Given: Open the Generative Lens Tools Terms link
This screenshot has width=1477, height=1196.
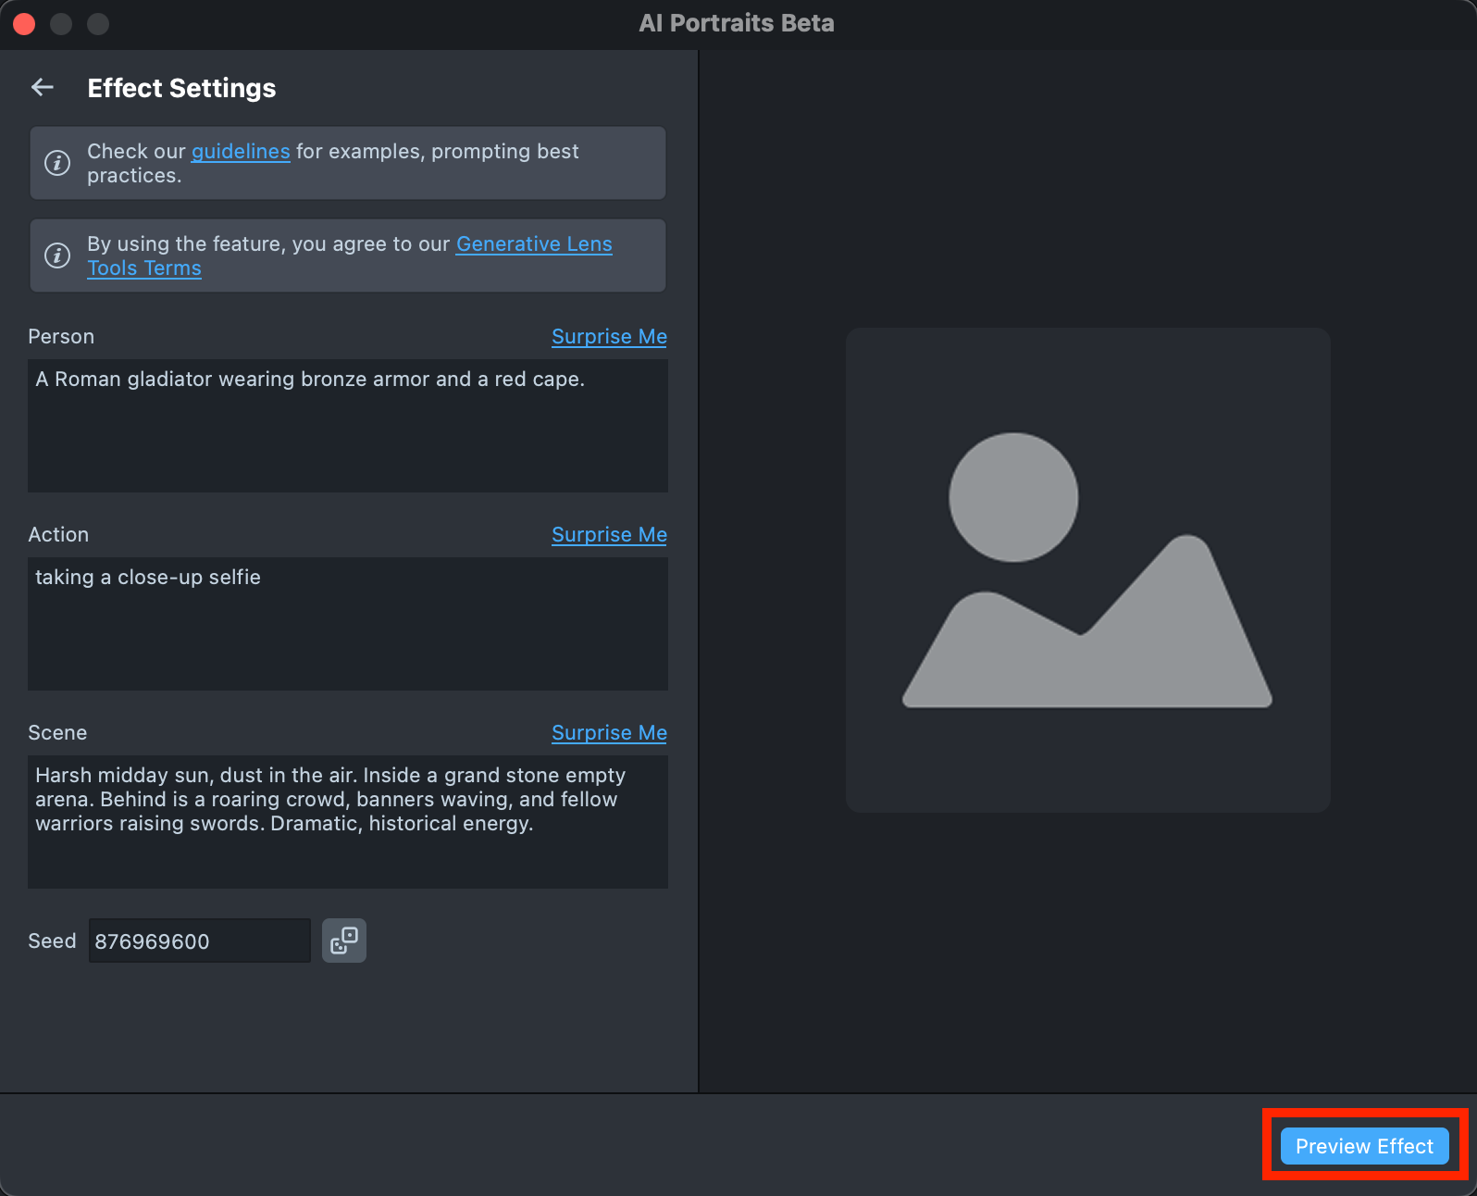Looking at the screenshot, I should tap(534, 244).
